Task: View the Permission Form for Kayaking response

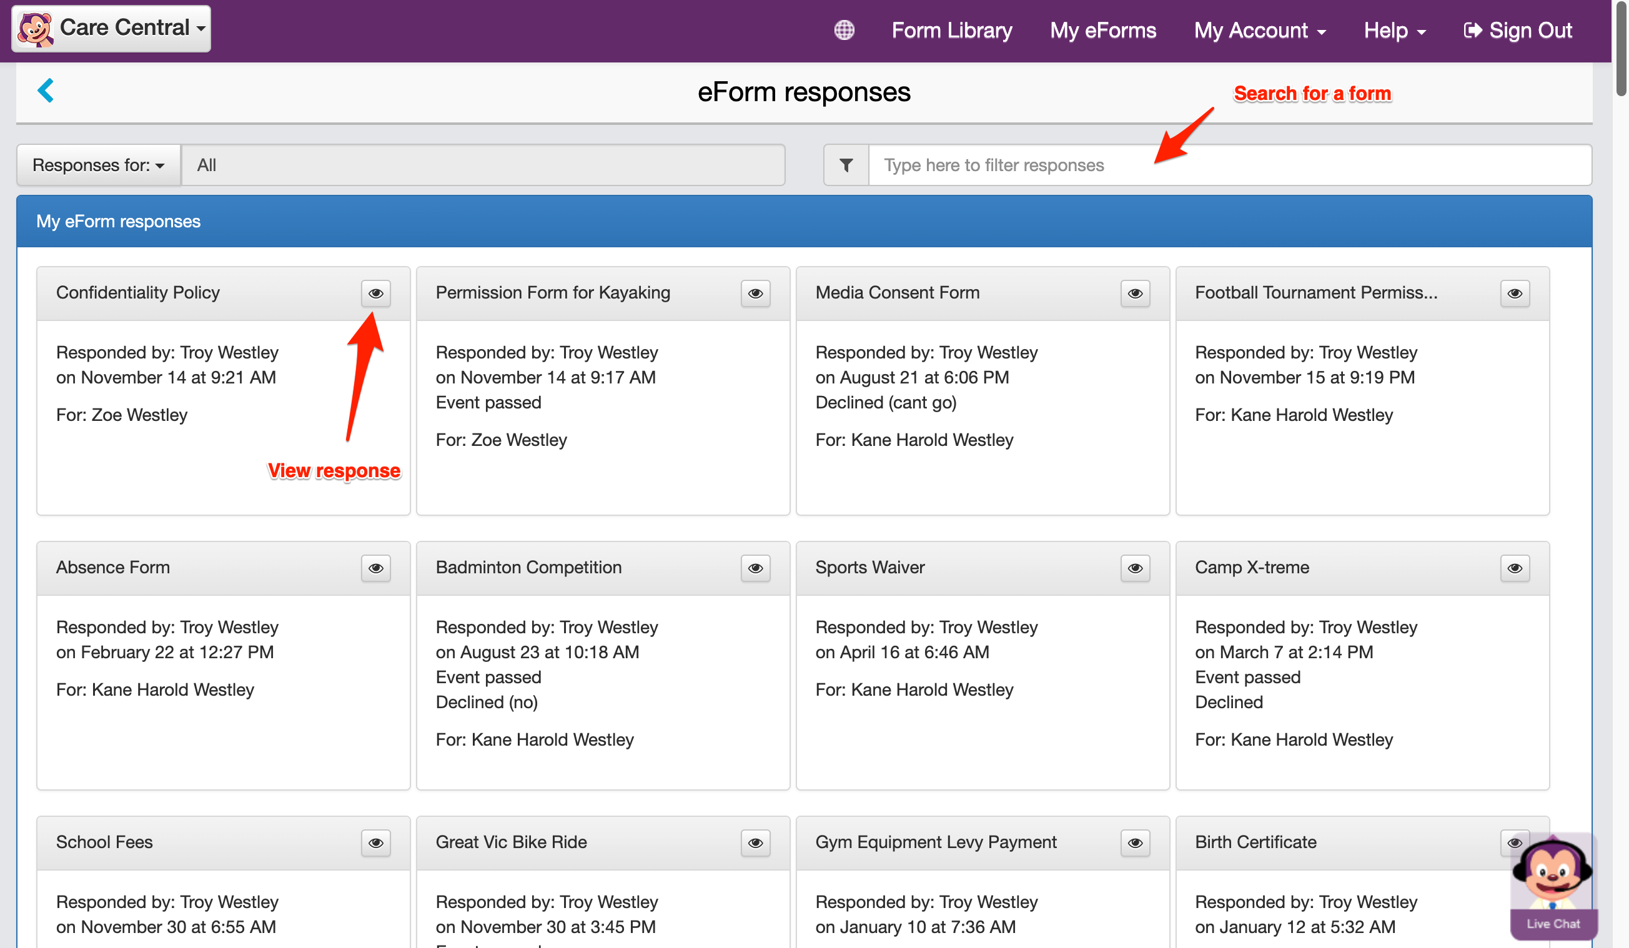Action: pyautogui.click(x=755, y=294)
